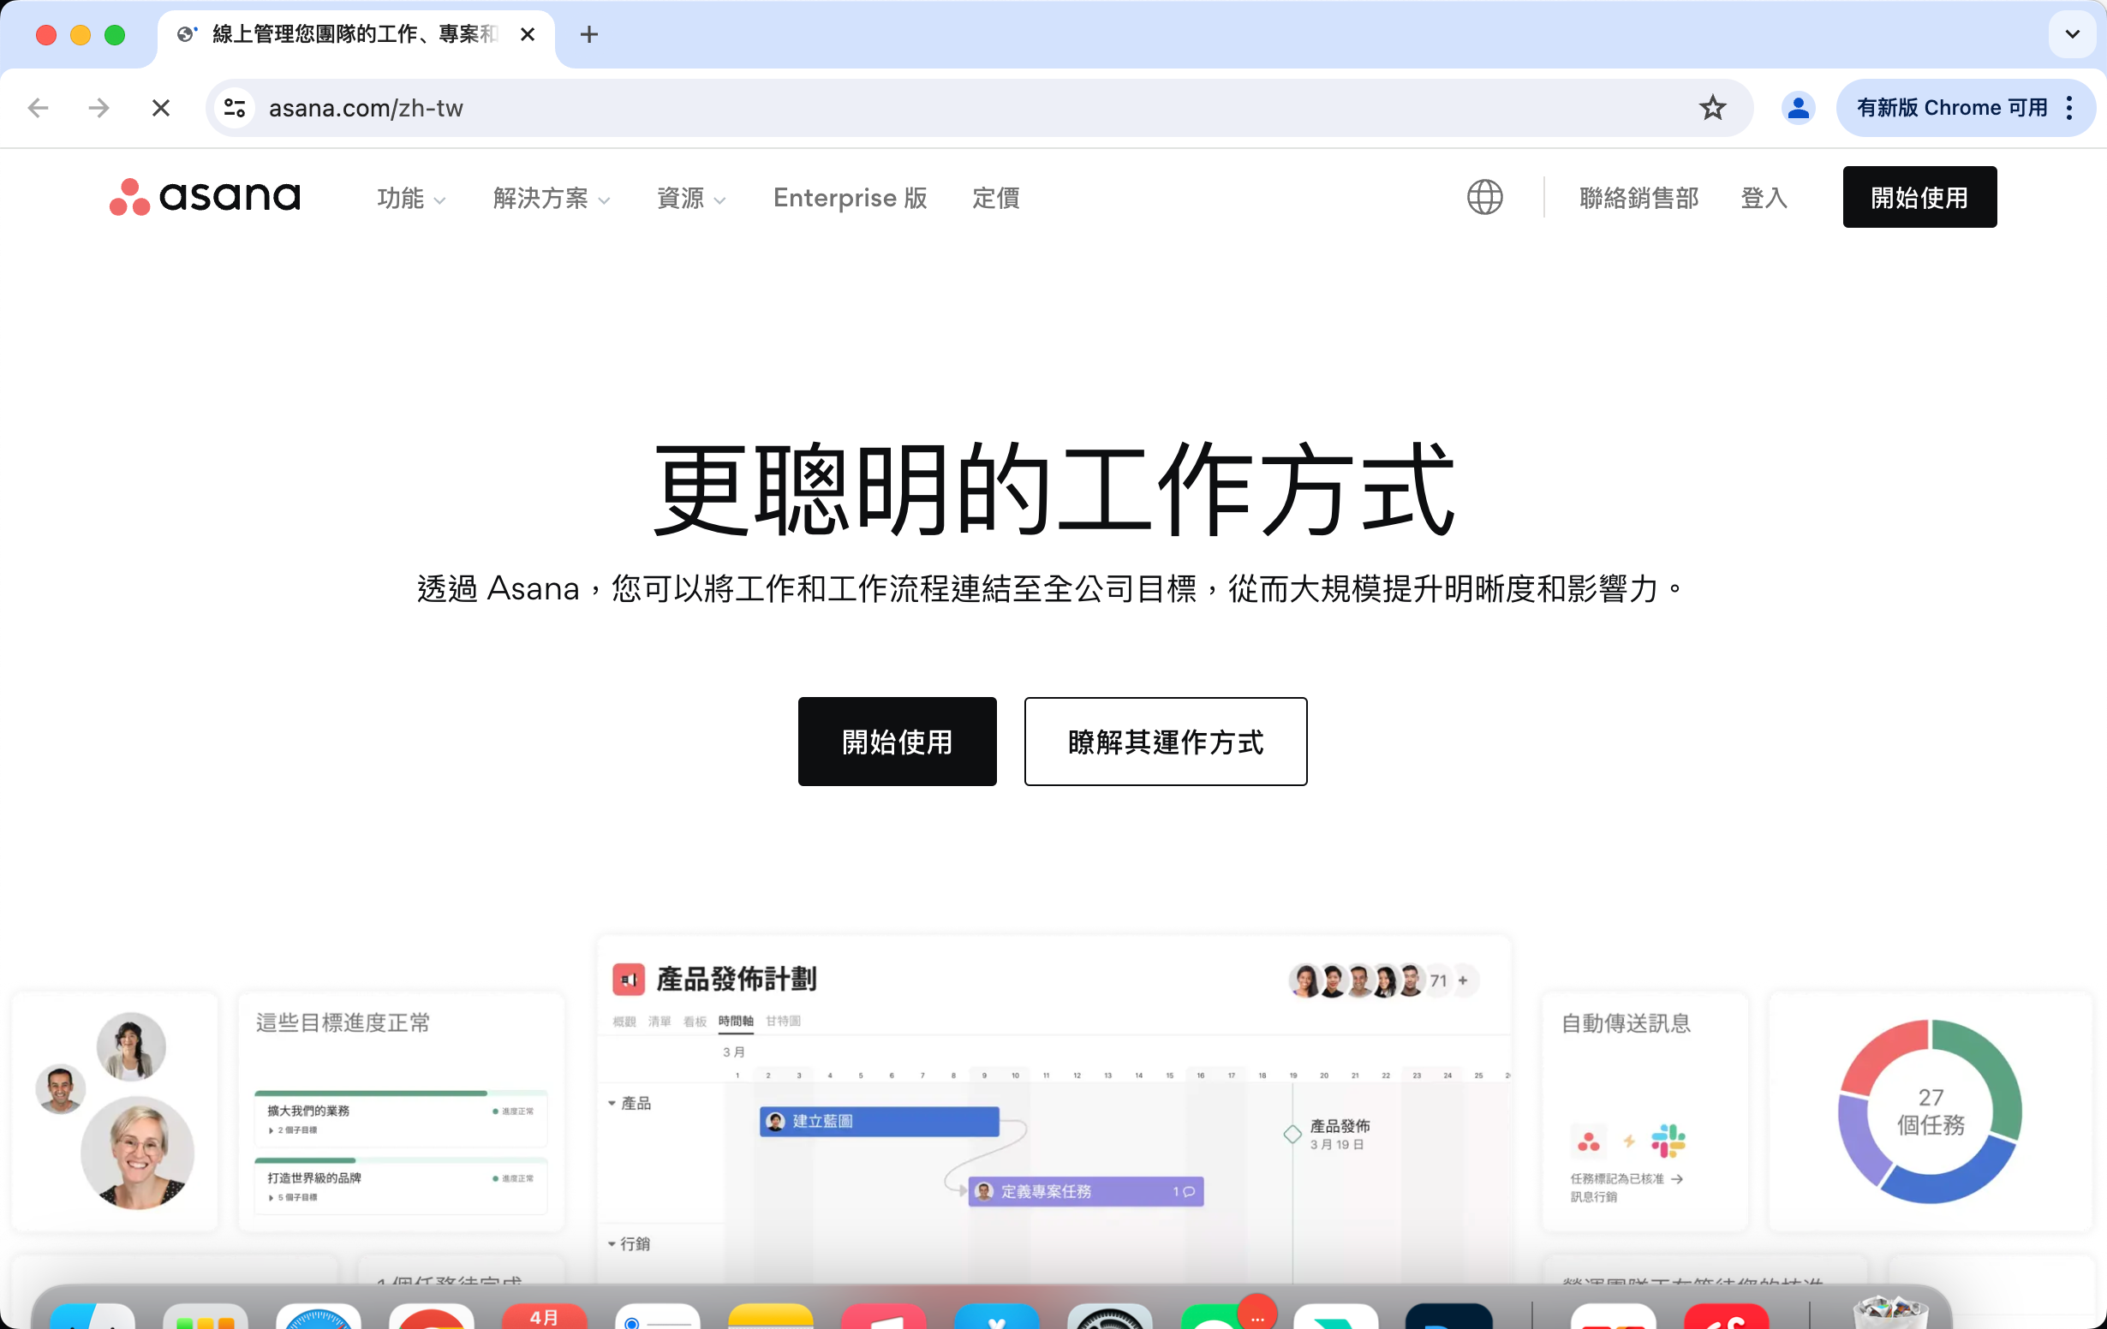The image size is (2107, 1329).
Task: Click the plus button next to 71 members
Action: [1463, 980]
